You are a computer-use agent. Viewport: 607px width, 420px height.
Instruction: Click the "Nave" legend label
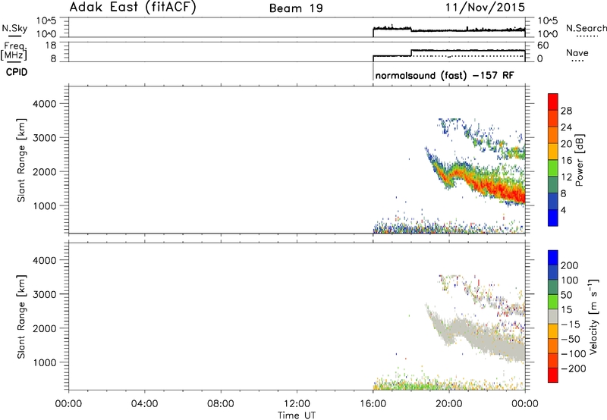[577, 52]
